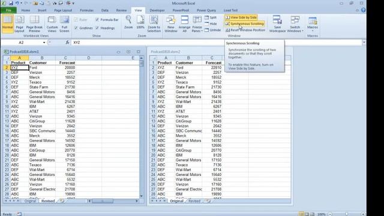Reset Window Position

point(245,30)
